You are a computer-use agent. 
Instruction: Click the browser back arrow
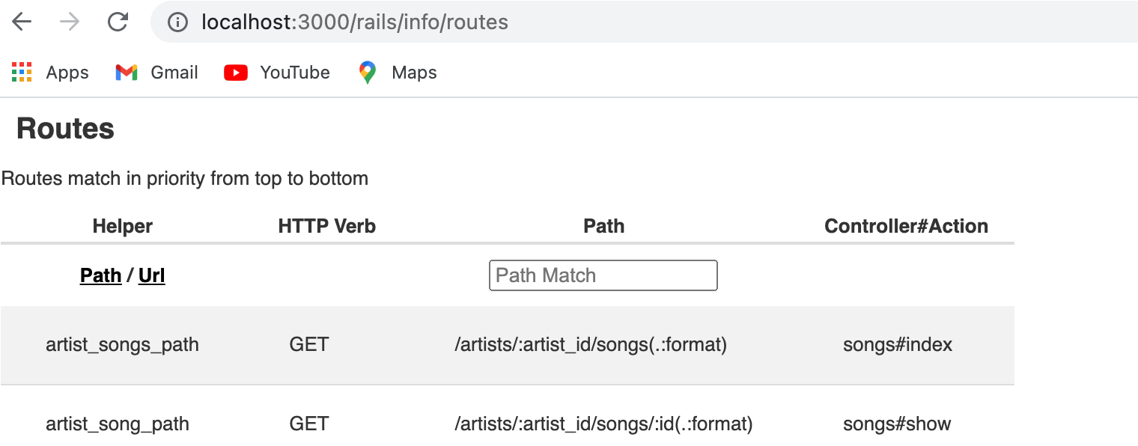pos(22,22)
